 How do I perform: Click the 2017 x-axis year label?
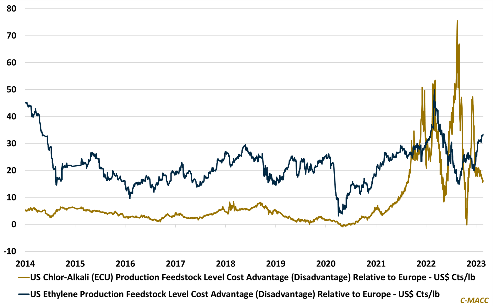click(x=175, y=263)
